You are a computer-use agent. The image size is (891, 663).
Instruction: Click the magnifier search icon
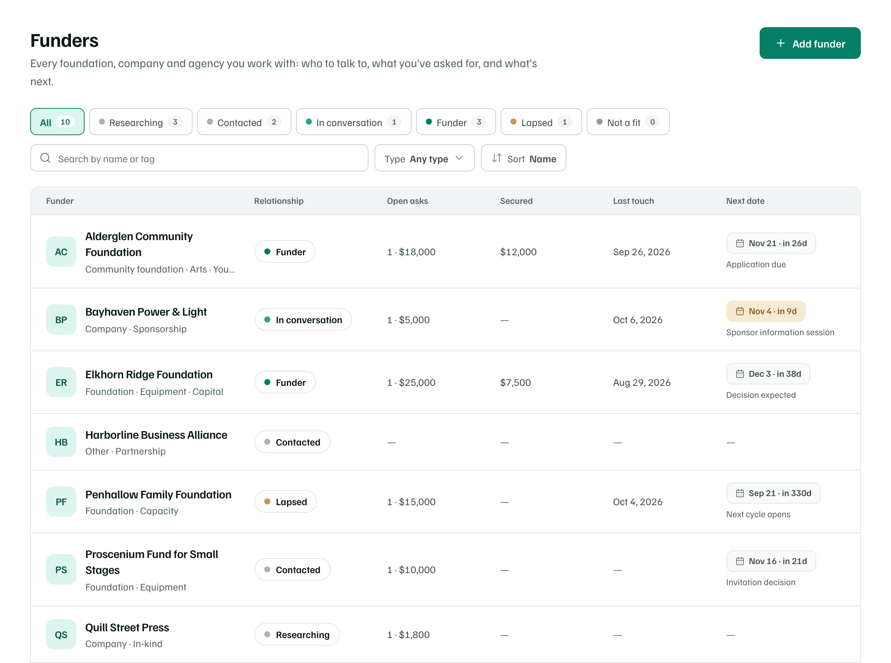coord(45,158)
